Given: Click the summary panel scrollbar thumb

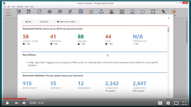Looking at the screenshot, I should click(168, 30).
